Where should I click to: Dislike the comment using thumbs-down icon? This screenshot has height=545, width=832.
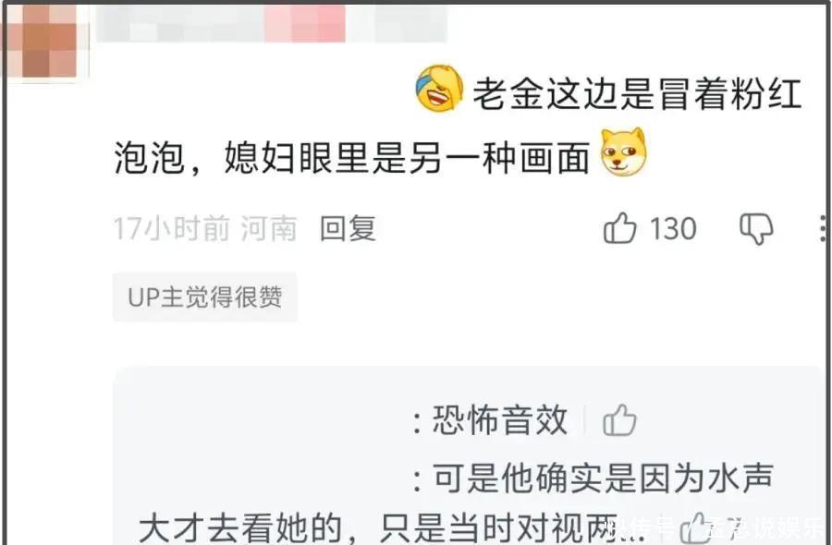(x=756, y=229)
